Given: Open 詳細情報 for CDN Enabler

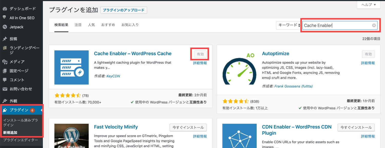Looking at the screenshot, I should 368,136.
